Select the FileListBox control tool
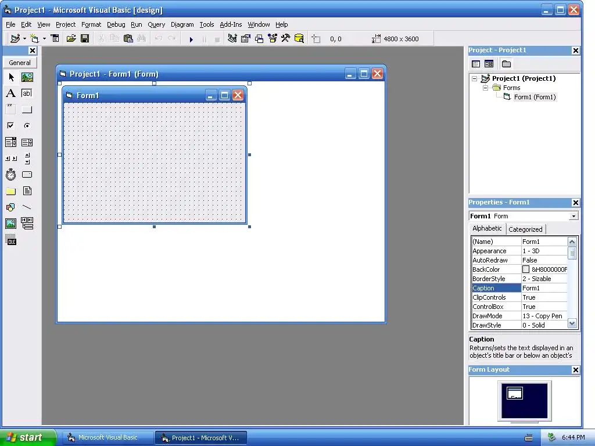 [x=27, y=191]
